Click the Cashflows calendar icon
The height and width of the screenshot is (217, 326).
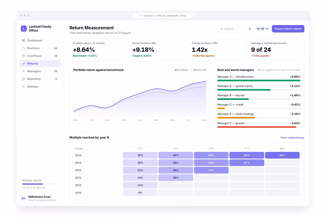23,56
